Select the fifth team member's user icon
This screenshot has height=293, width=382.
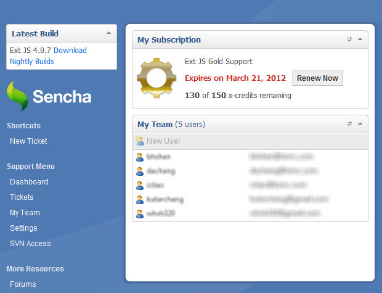[x=140, y=213]
